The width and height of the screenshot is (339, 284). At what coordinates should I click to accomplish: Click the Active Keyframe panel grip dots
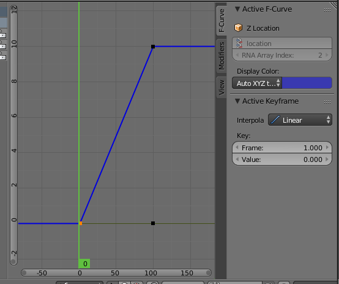327,102
